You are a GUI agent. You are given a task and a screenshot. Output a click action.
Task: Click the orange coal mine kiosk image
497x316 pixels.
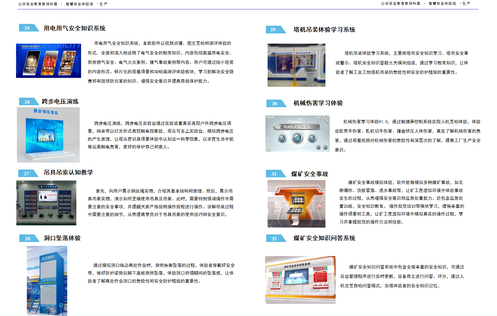point(296,204)
